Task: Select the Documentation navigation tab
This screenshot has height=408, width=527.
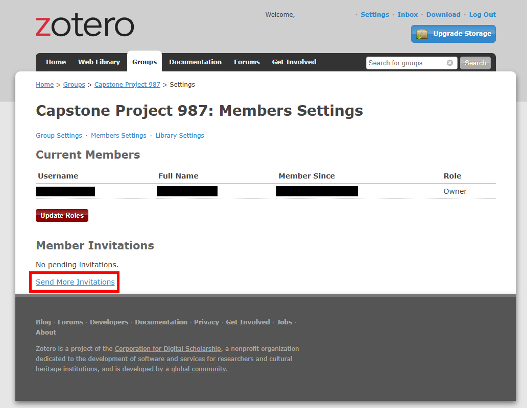Action: pos(195,62)
